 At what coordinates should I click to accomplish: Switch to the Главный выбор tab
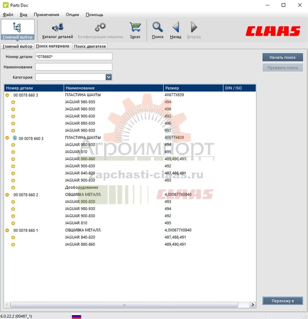coord(17,47)
